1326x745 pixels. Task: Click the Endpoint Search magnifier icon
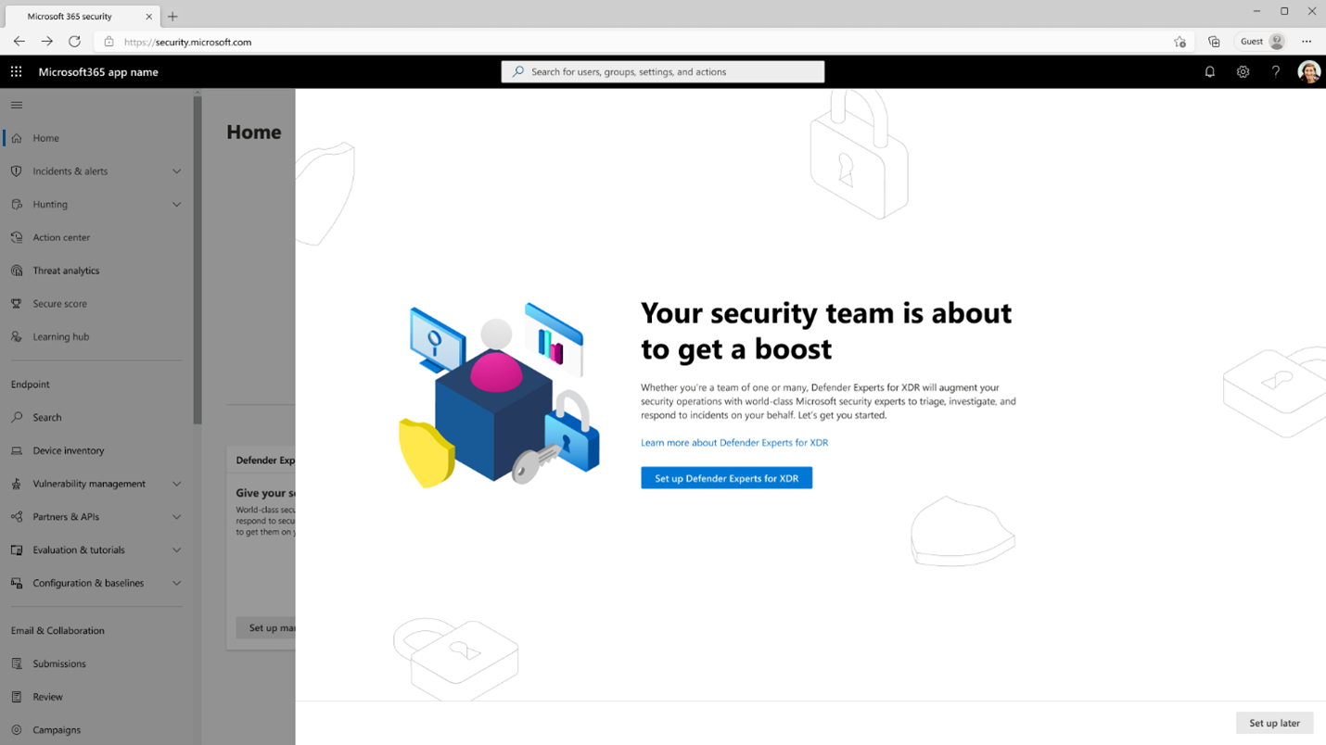coord(17,418)
